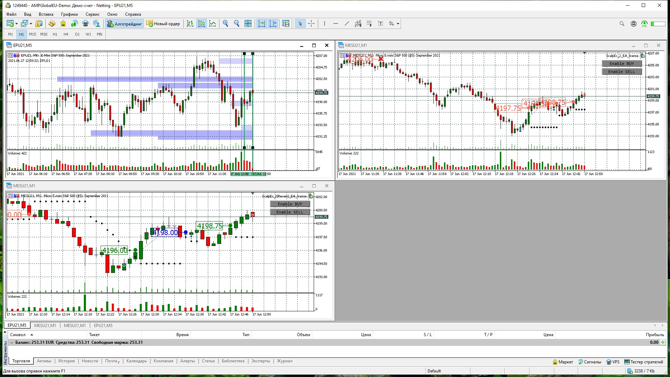Zoom in on the chart
The image size is (670, 377).
pyautogui.click(x=226, y=24)
